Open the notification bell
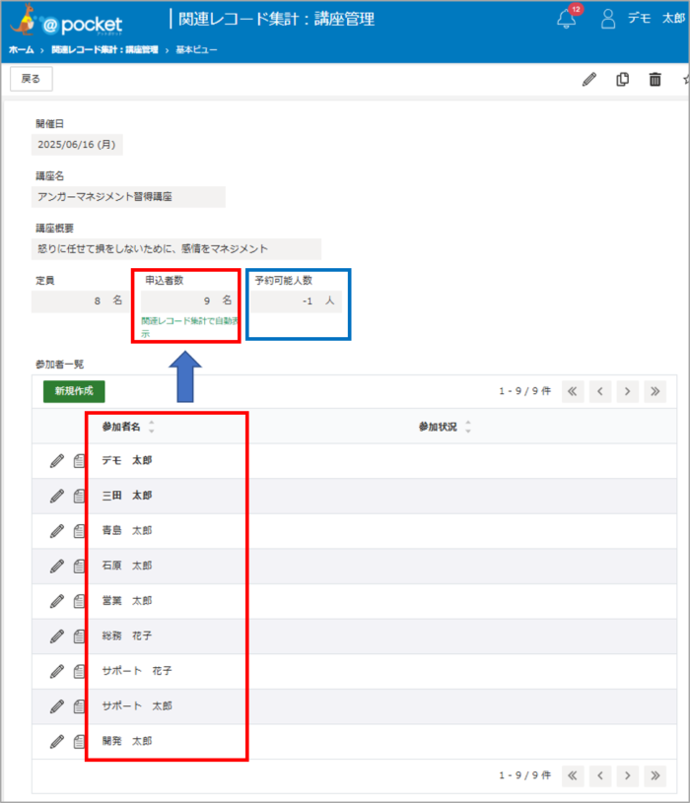The width and height of the screenshot is (690, 803). 566,20
